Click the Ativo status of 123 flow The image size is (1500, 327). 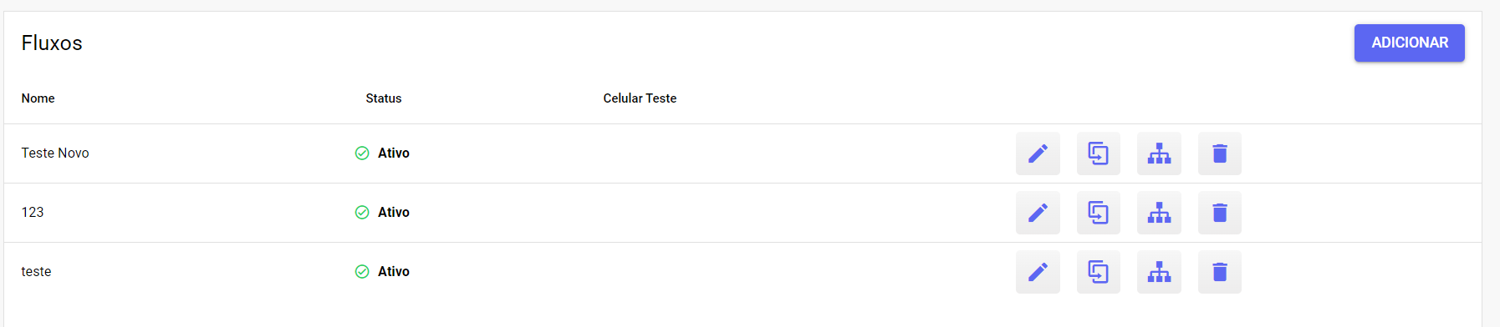[x=394, y=212]
